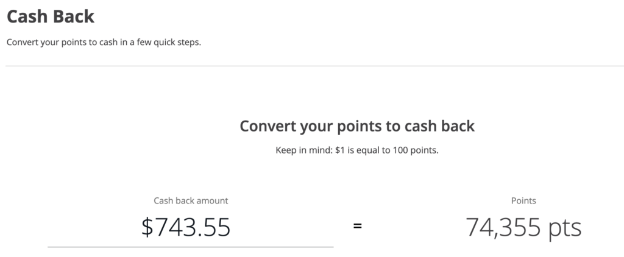Click the $743.55 cash back amount field

tap(186, 227)
